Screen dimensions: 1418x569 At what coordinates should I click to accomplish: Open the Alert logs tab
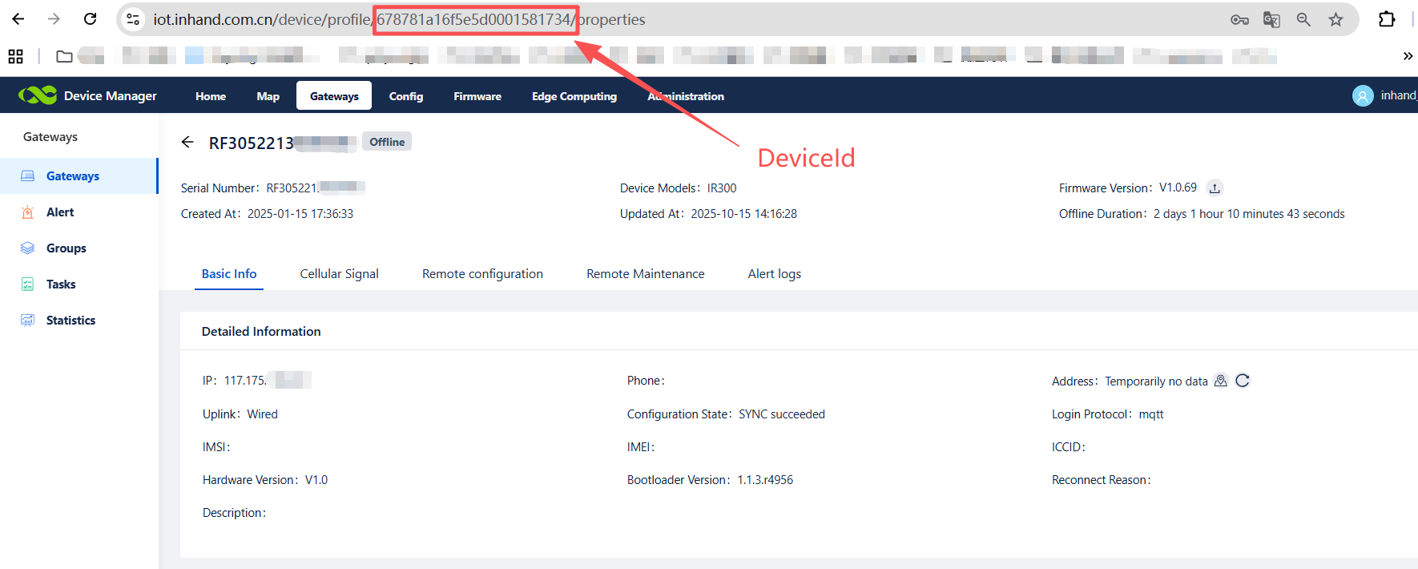[774, 274]
